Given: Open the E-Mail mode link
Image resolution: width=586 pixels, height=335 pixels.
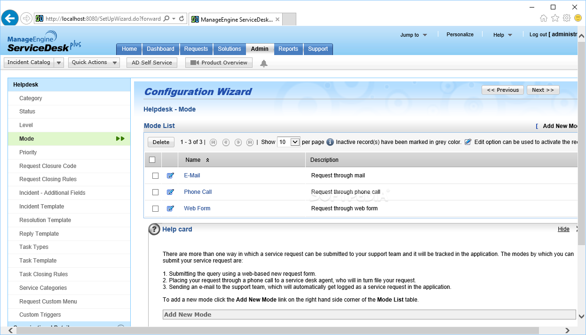Looking at the screenshot, I should tap(192, 175).
